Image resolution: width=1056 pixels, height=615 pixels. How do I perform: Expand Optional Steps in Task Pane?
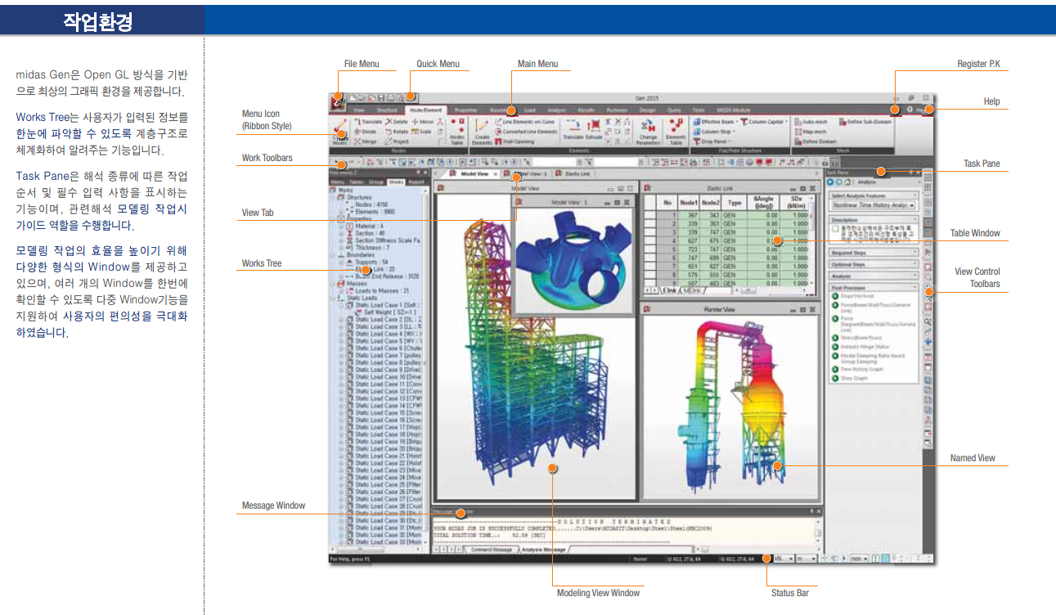coord(874,265)
